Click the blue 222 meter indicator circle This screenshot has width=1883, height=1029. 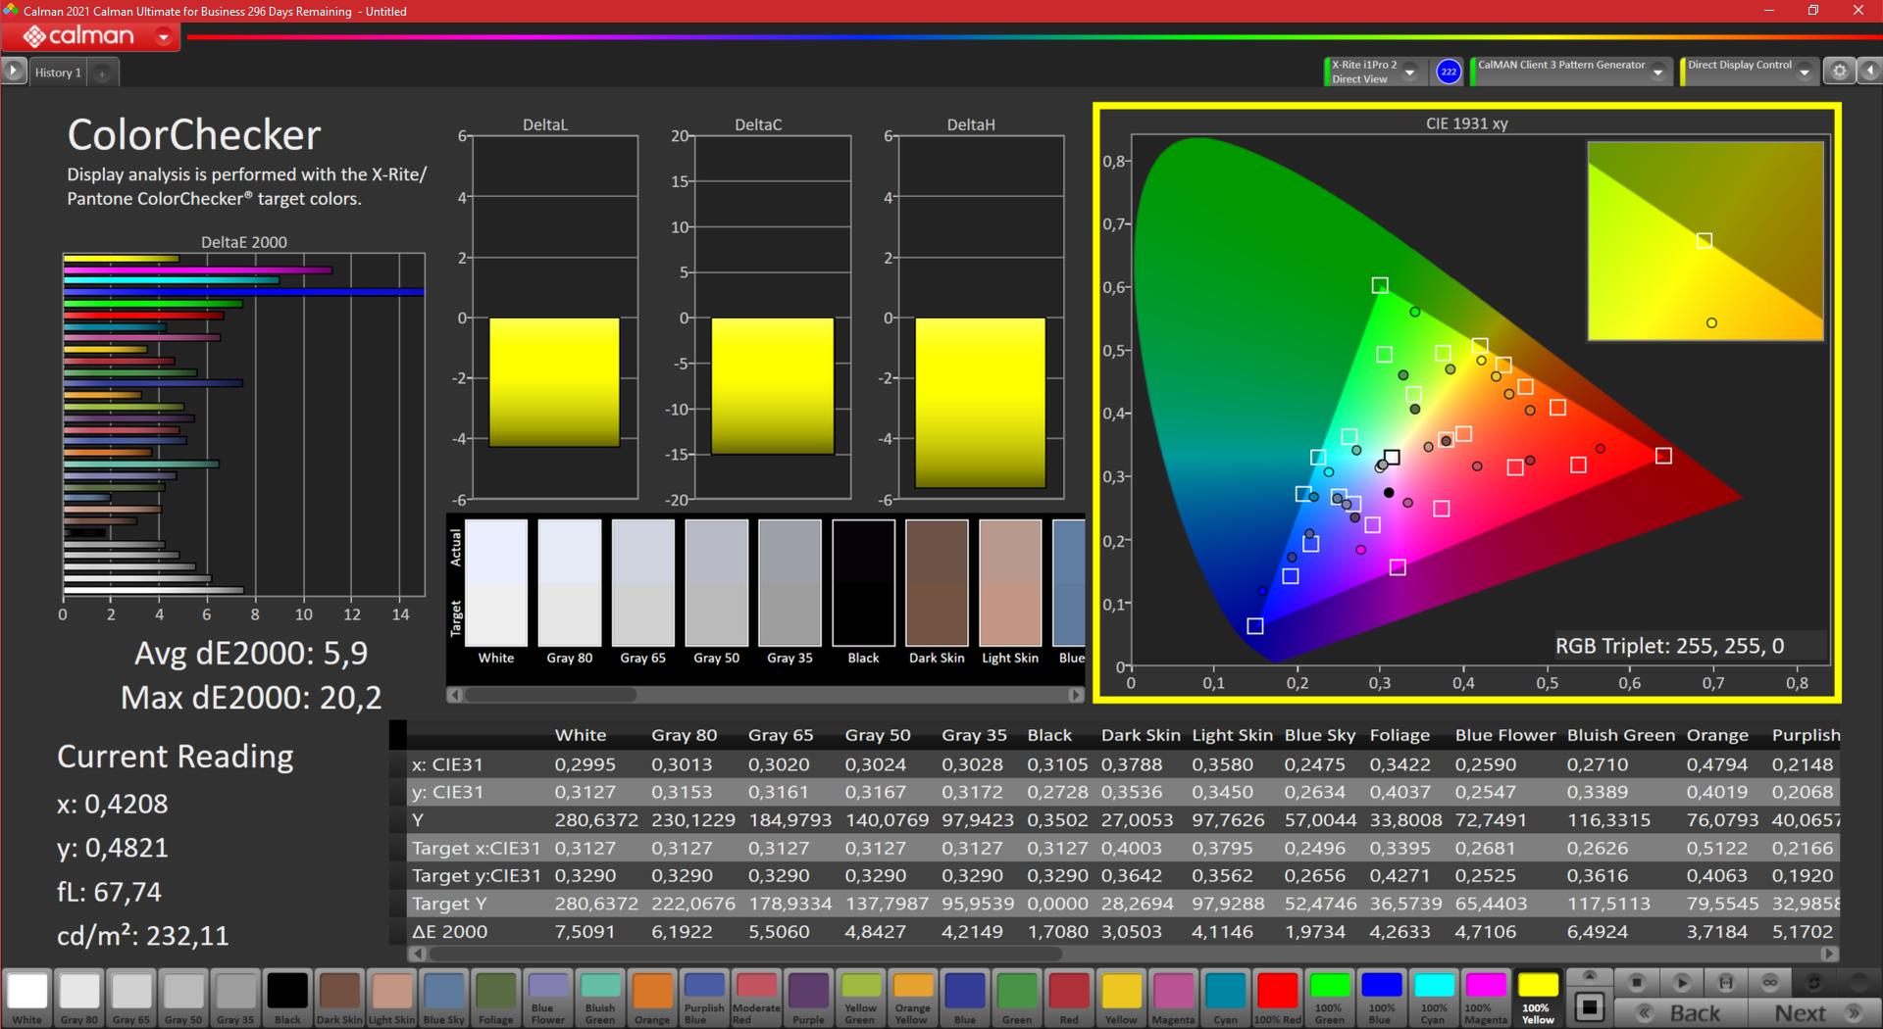[x=1449, y=72]
